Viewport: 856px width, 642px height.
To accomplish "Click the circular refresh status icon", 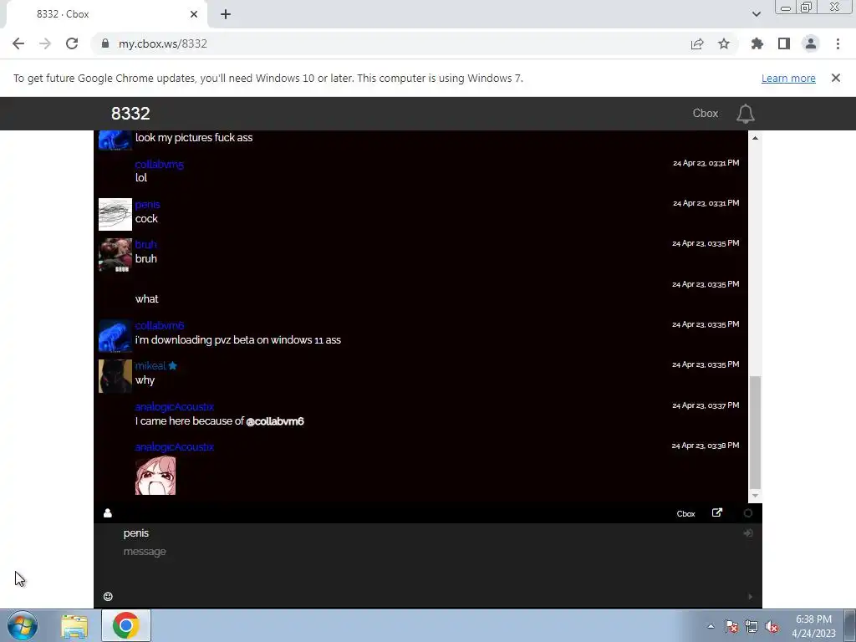I will [748, 513].
